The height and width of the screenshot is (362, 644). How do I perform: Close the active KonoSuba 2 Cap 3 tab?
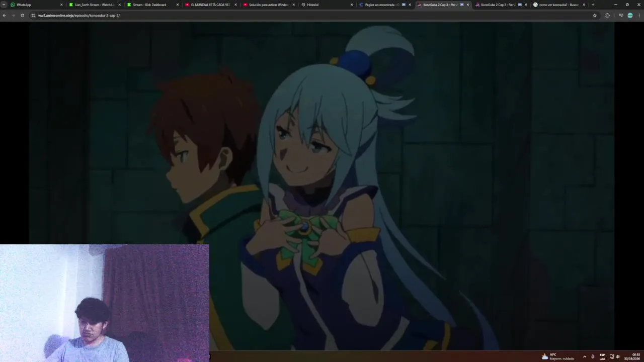(468, 5)
